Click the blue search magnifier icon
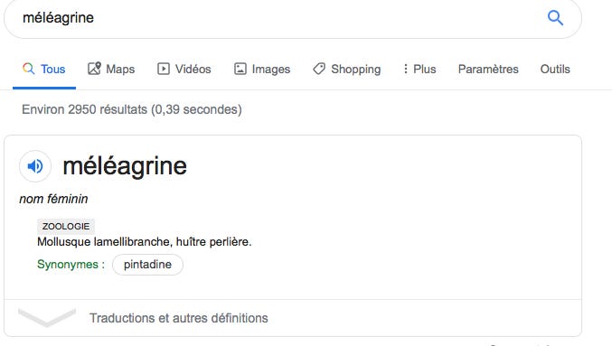The image size is (612, 346). pyautogui.click(x=555, y=17)
